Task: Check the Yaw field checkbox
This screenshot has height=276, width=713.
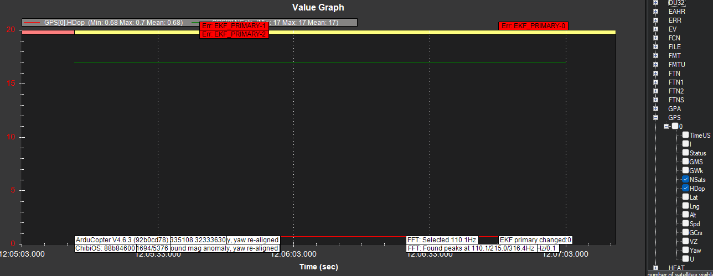Action: 685,250
